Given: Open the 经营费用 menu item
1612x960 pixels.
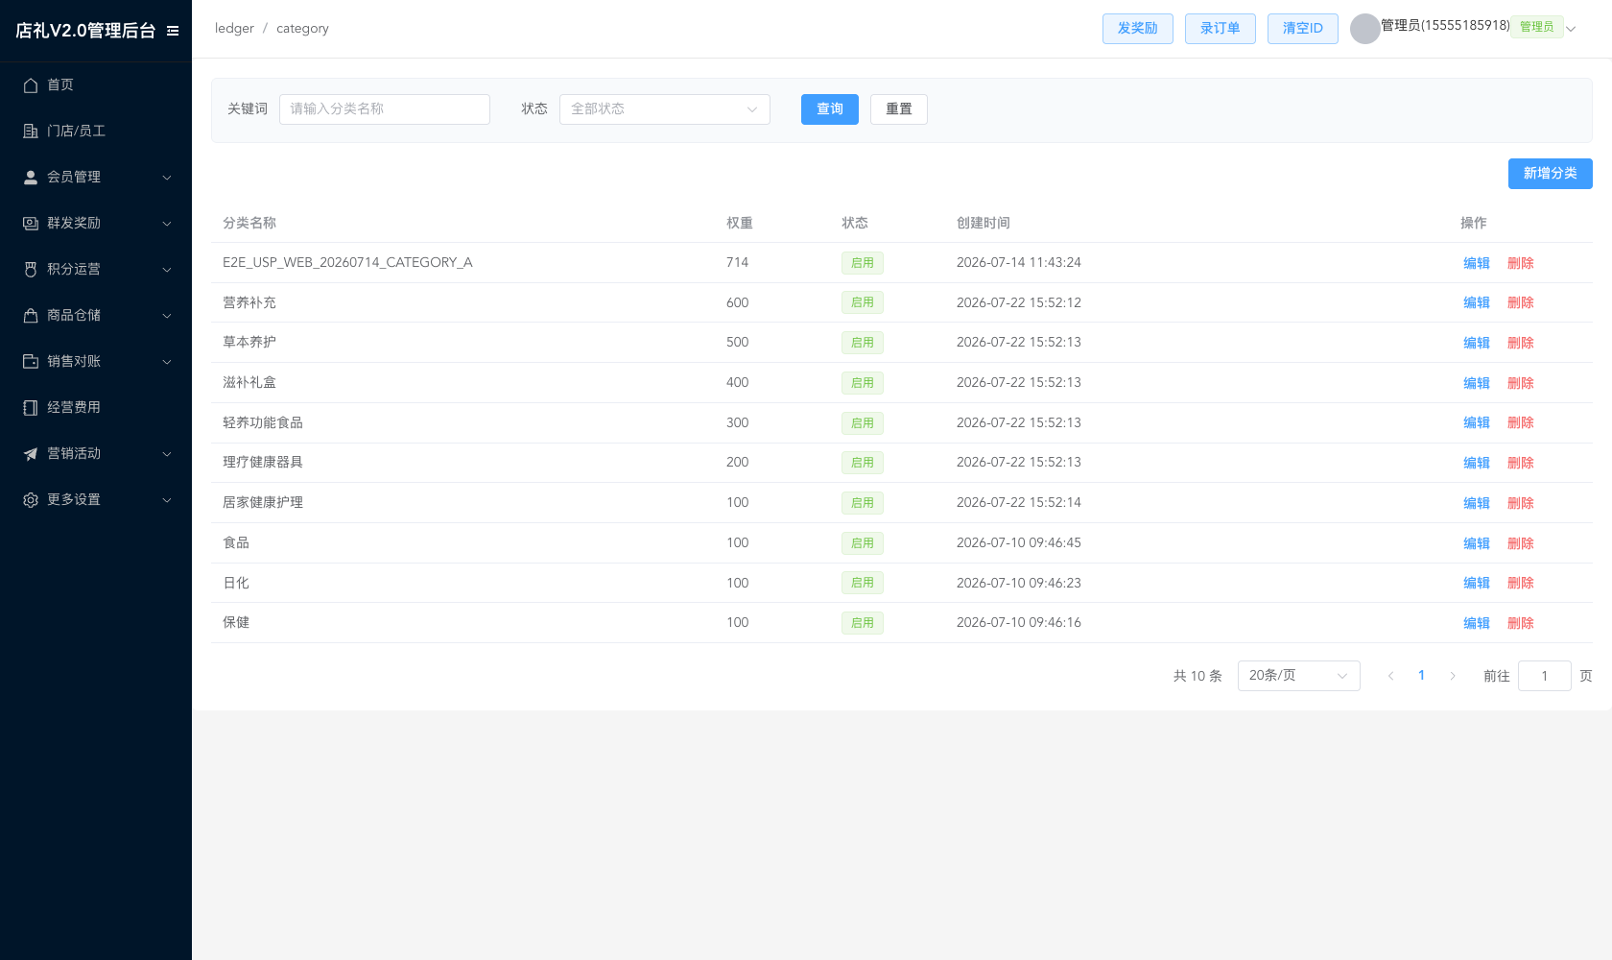Looking at the screenshot, I should point(96,408).
